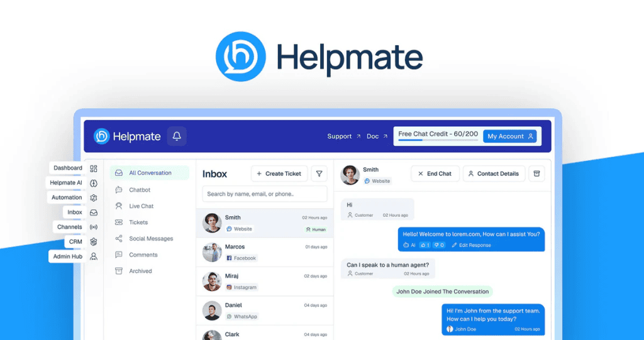Click Edit Response on AI message
Image resolution: width=644 pixels, height=340 pixels.
tap(471, 245)
